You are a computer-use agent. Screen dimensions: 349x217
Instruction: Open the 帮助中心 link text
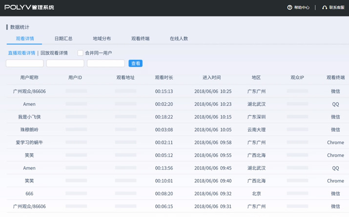pos(302,7)
